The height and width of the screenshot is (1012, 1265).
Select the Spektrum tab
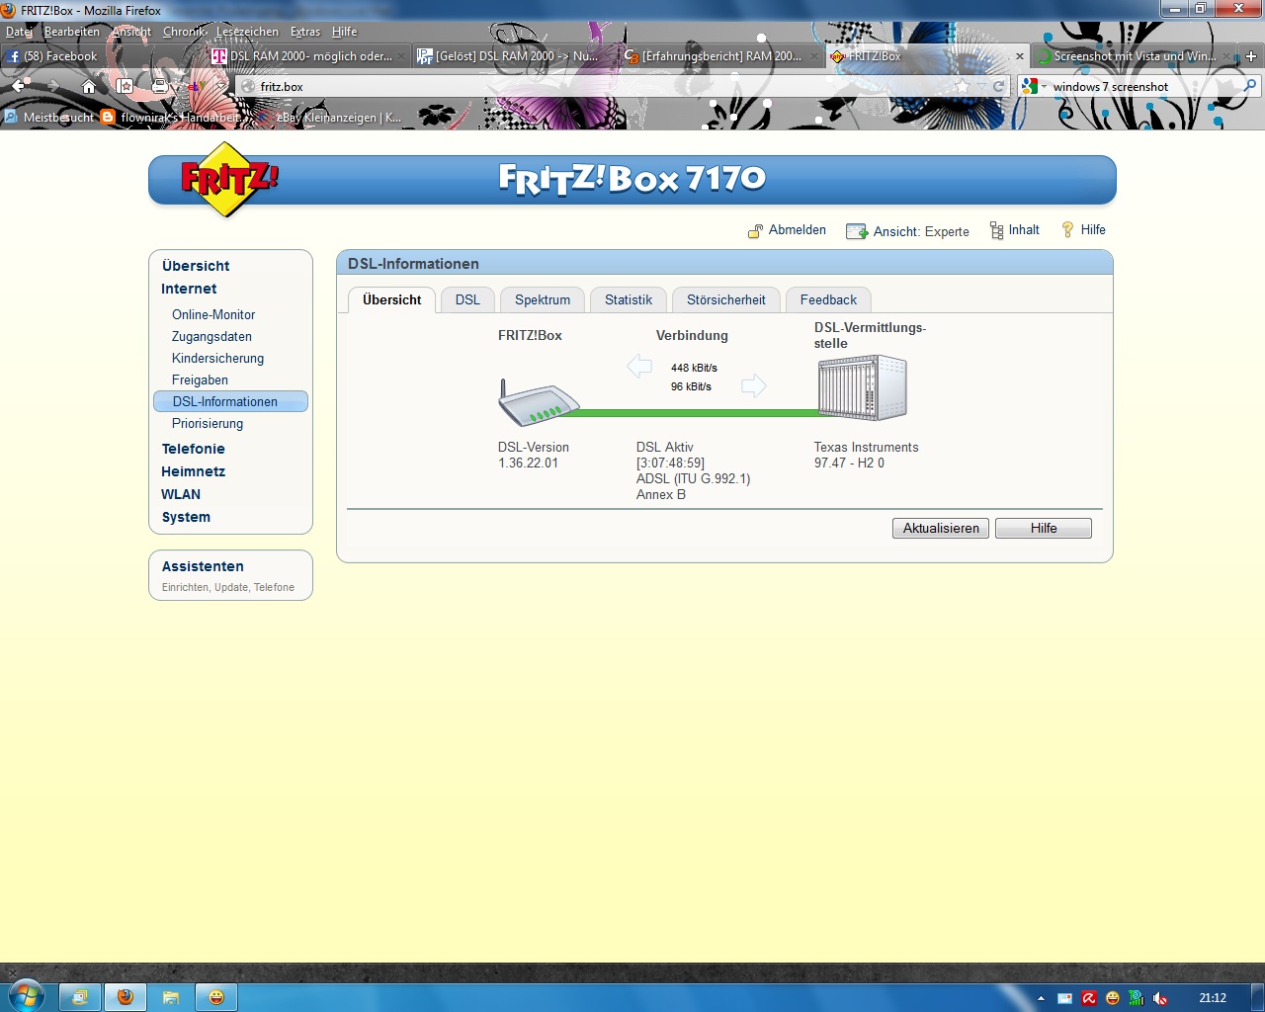point(543,299)
